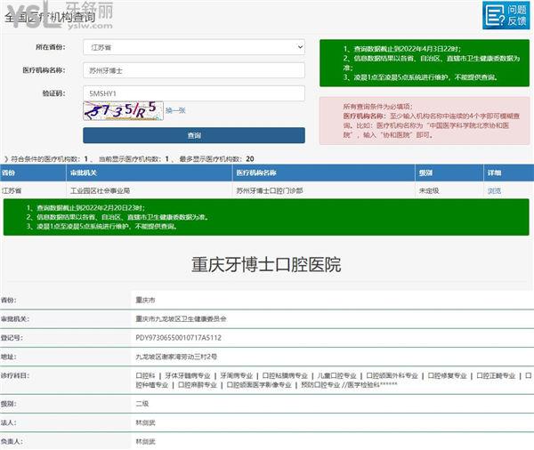Viewport: 534px width, 450px height.
Task: Click the 口腔正畸专业 entry
Action: 496,375
